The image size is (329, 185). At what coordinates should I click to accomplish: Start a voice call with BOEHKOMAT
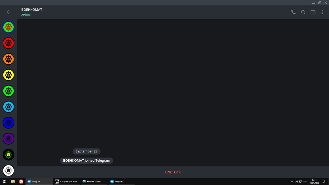click(x=293, y=12)
